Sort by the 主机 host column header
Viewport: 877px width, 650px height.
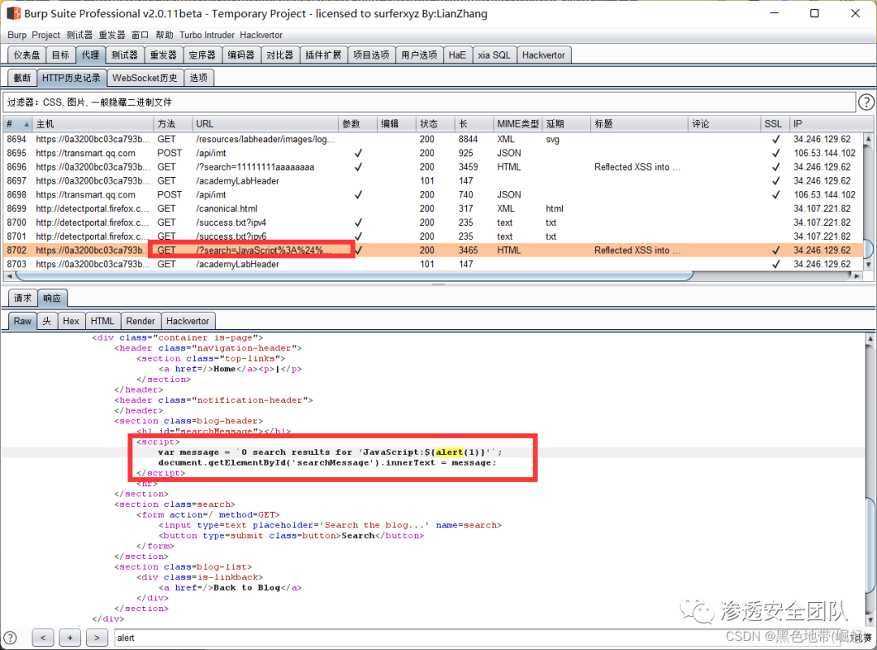tap(93, 123)
